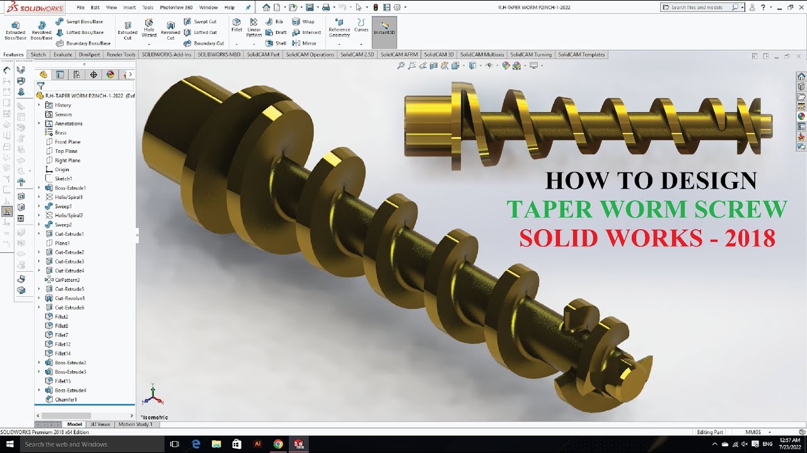The width and height of the screenshot is (807, 453).
Task: Switch to the Render Tools tab
Action: [121, 55]
